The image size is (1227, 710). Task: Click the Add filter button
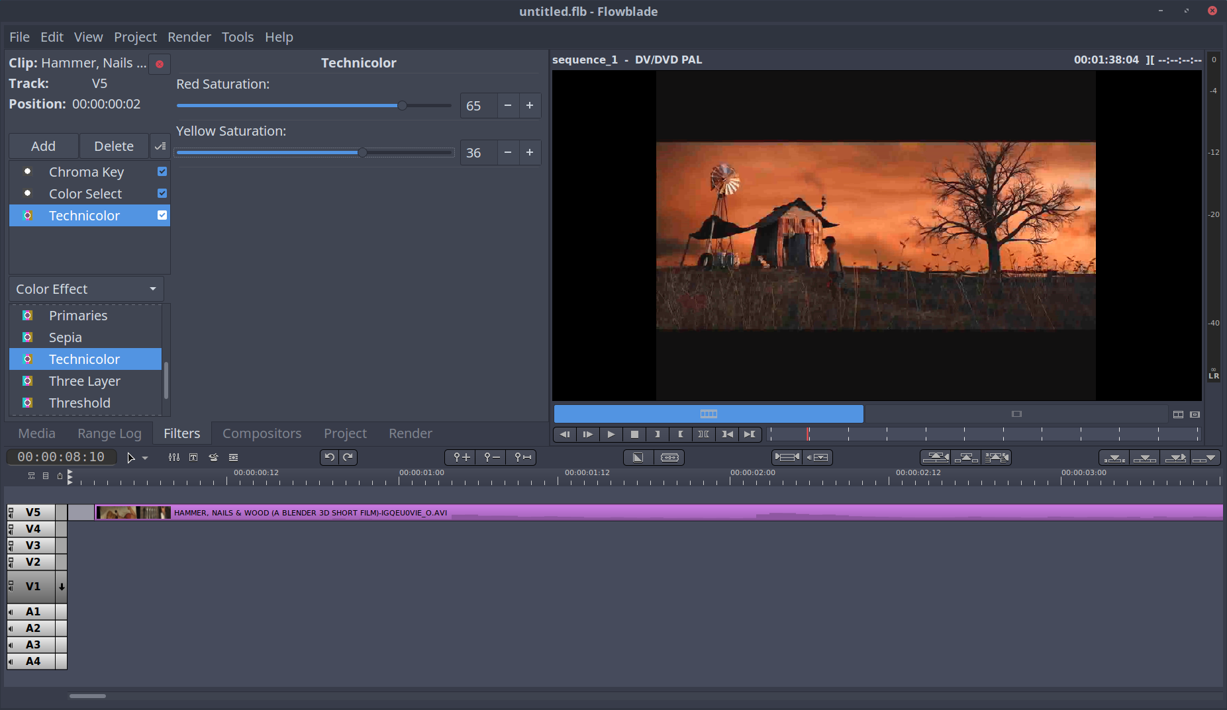click(x=44, y=146)
